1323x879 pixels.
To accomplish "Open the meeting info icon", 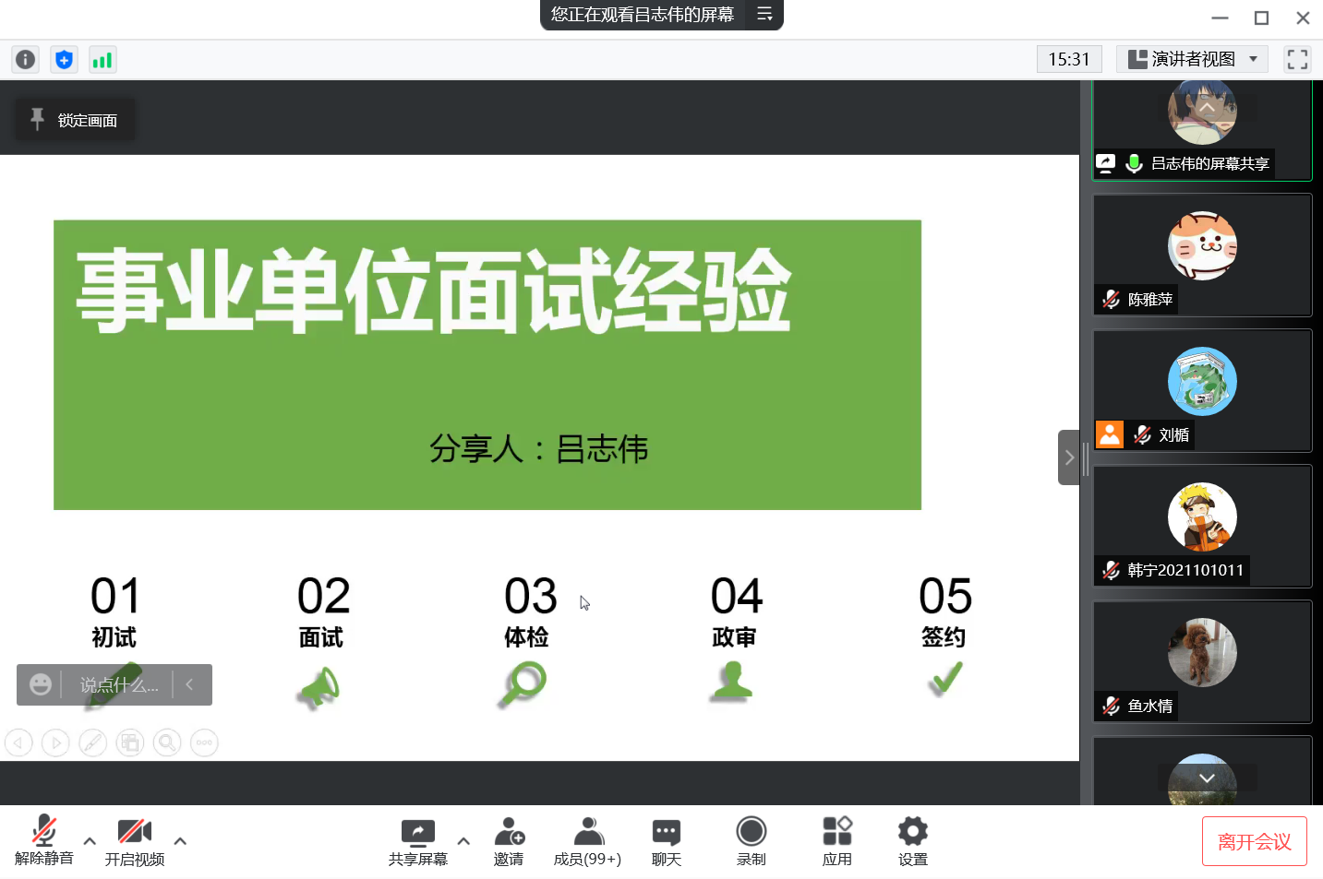I will click(x=25, y=60).
